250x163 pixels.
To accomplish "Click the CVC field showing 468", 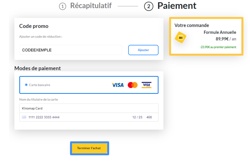I will pos(149,117).
